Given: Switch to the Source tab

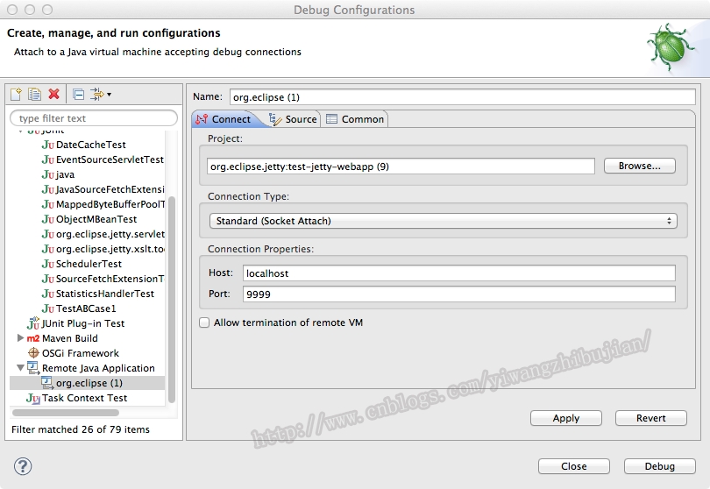Looking at the screenshot, I should [293, 119].
